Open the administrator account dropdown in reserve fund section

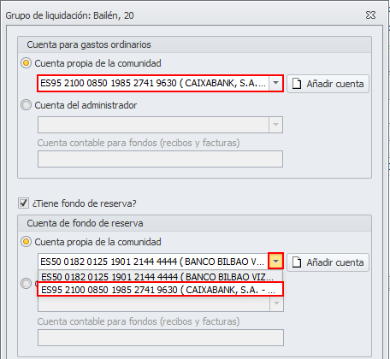pos(276,303)
